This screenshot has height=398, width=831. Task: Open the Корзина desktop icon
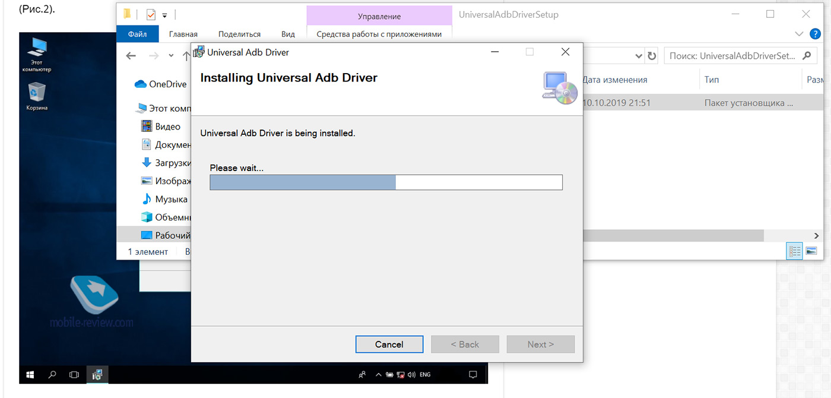(x=37, y=96)
